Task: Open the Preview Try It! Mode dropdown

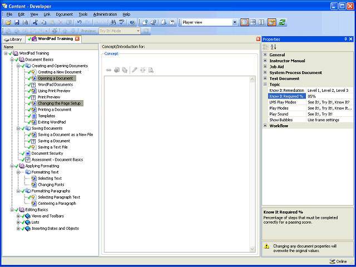Action: [x=138, y=31]
